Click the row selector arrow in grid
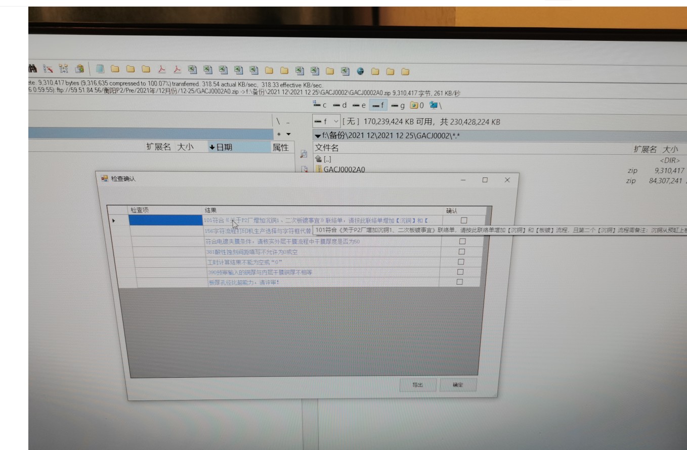The height and width of the screenshot is (450, 687). click(114, 221)
